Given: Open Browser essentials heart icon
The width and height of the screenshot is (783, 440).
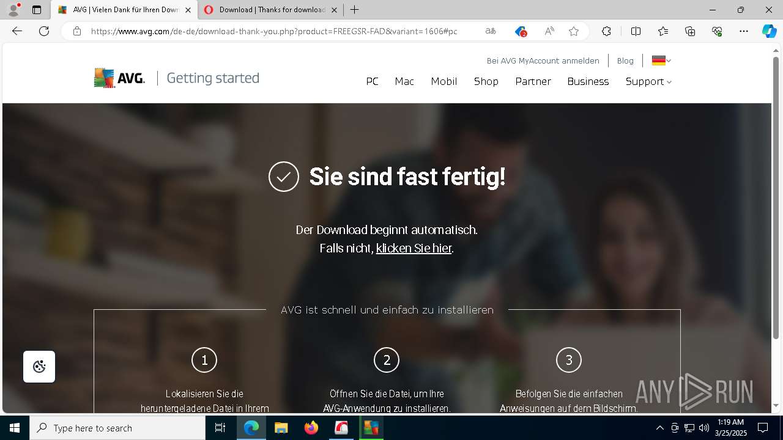Looking at the screenshot, I should pyautogui.click(x=717, y=31).
